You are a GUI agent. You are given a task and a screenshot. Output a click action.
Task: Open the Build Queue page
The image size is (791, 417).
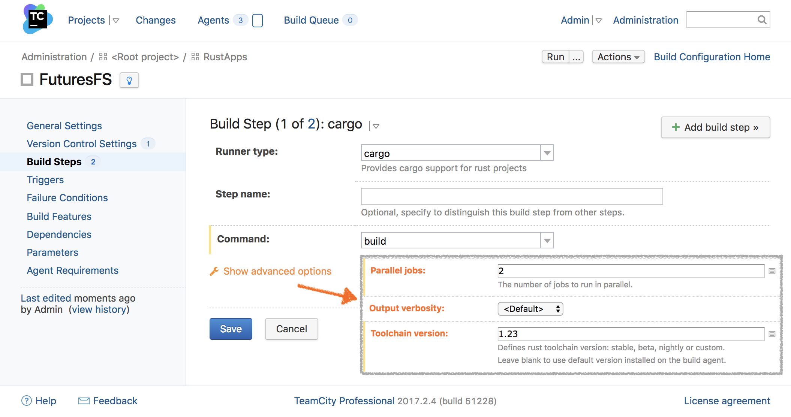311,20
